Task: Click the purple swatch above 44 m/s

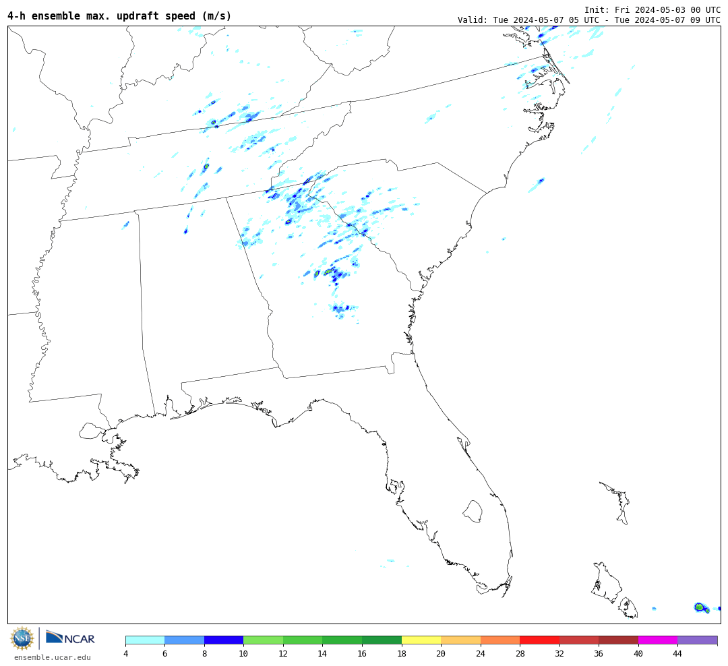Action: click(x=698, y=640)
